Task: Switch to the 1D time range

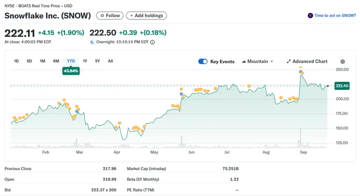Action: pos(16,61)
